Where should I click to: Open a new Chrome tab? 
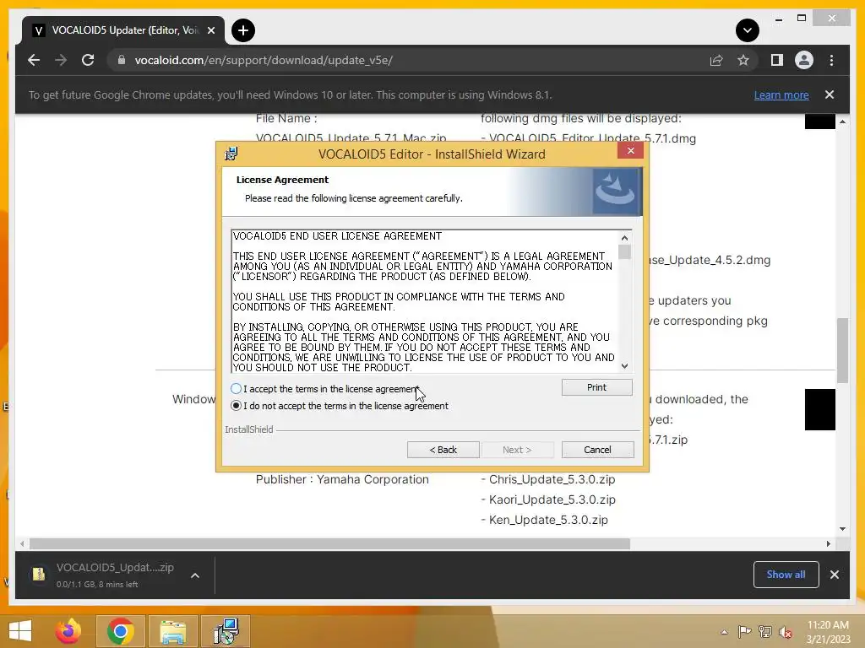243,30
